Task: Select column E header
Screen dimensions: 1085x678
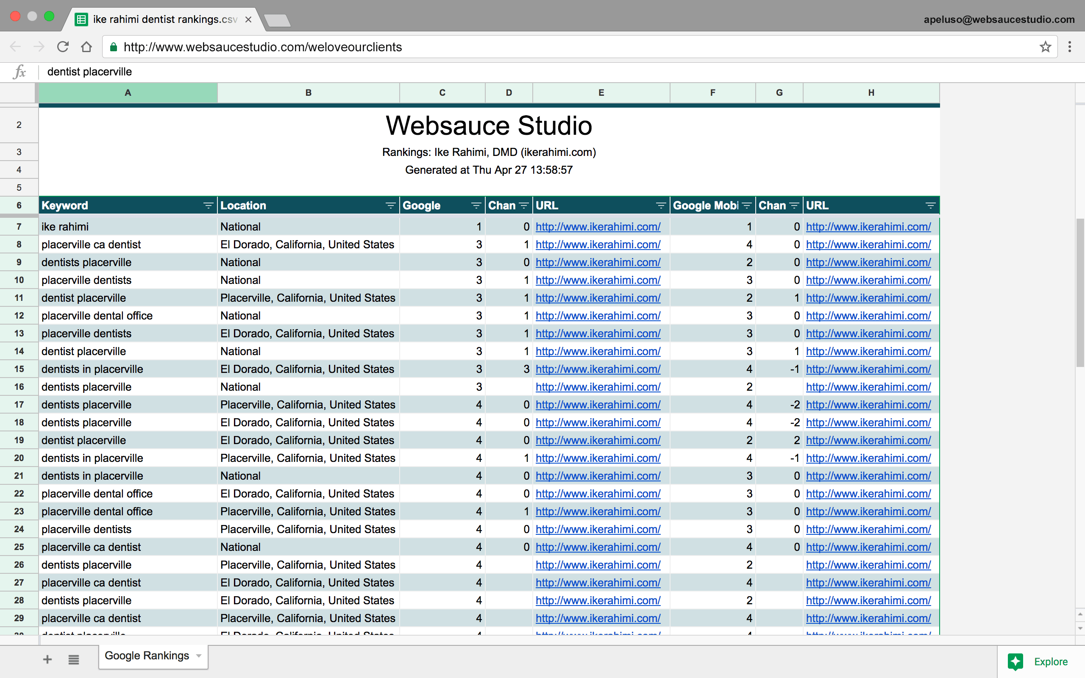Action: pos(601,93)
